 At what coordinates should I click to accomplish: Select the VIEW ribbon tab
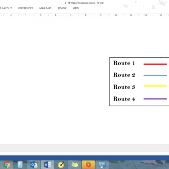(x=76, y=8)
